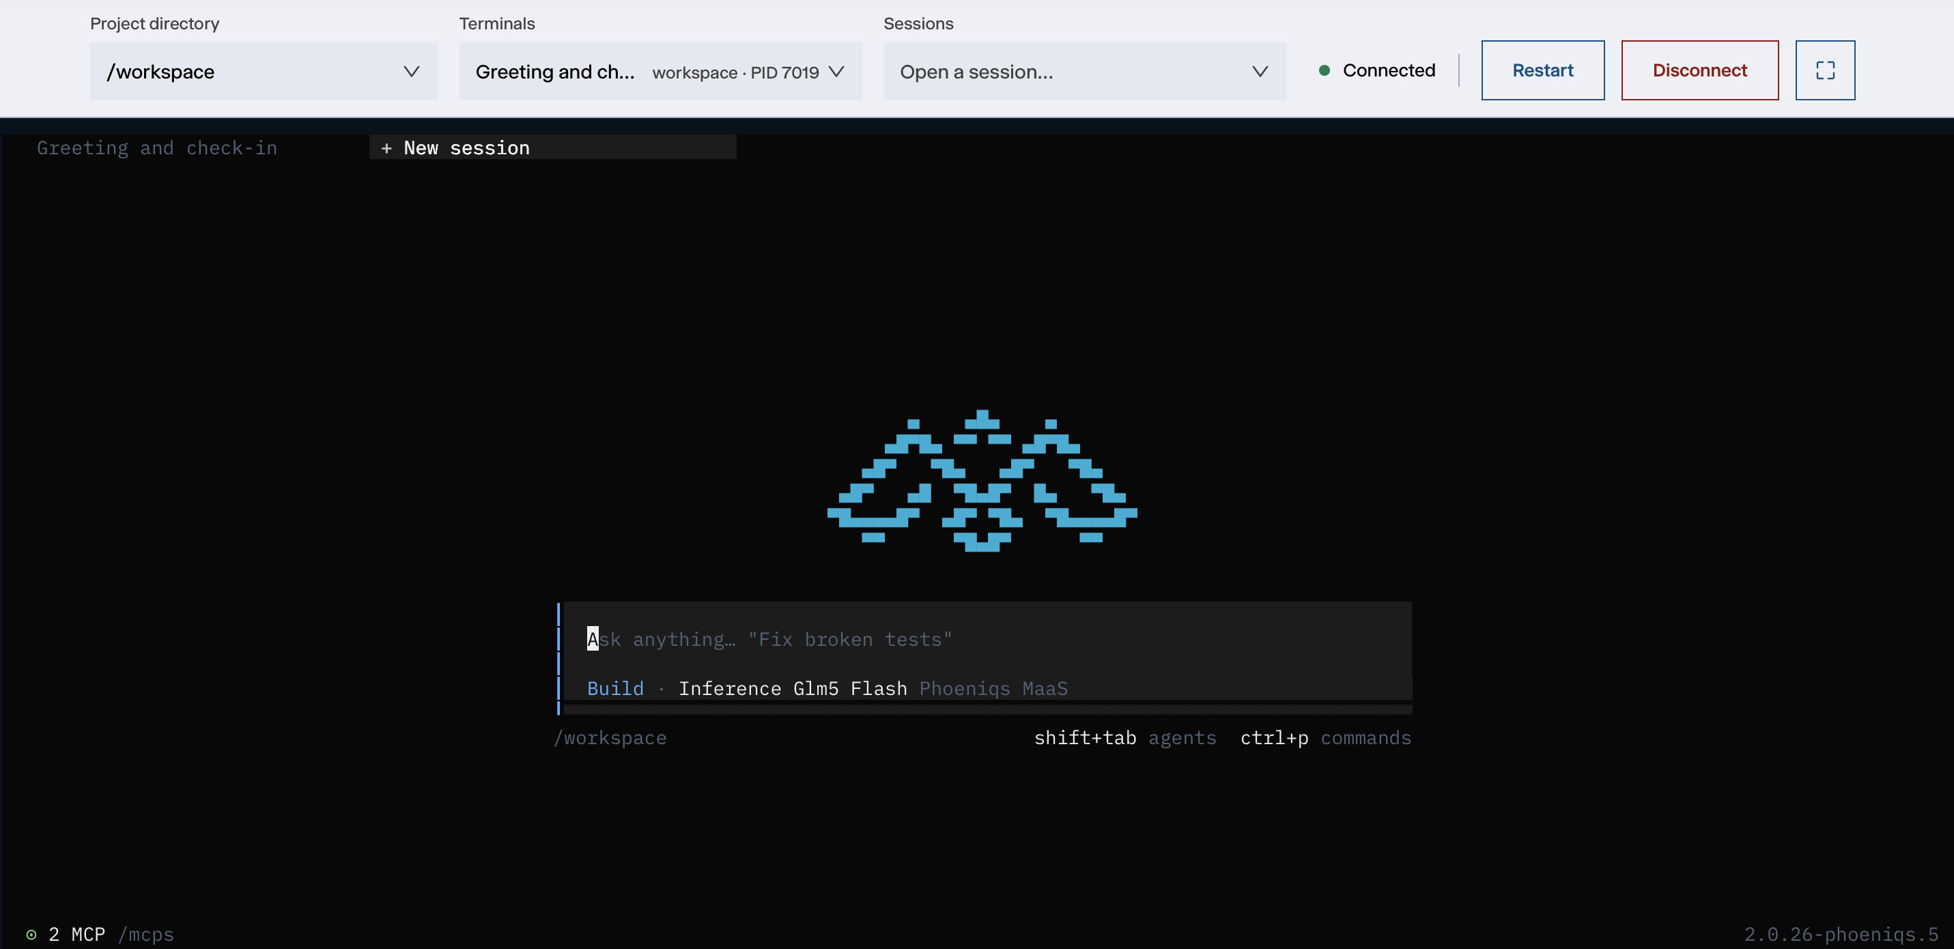1954x949 pixels.
Task: Focus the "Ask anything" prompt input
Action: (x=987, y=640)
